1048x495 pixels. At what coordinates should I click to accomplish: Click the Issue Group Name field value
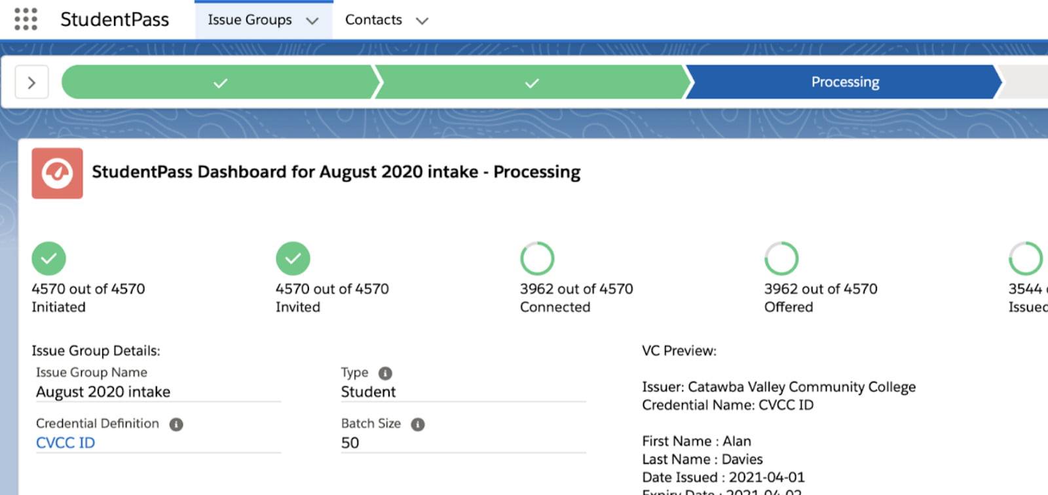[103, 392]
